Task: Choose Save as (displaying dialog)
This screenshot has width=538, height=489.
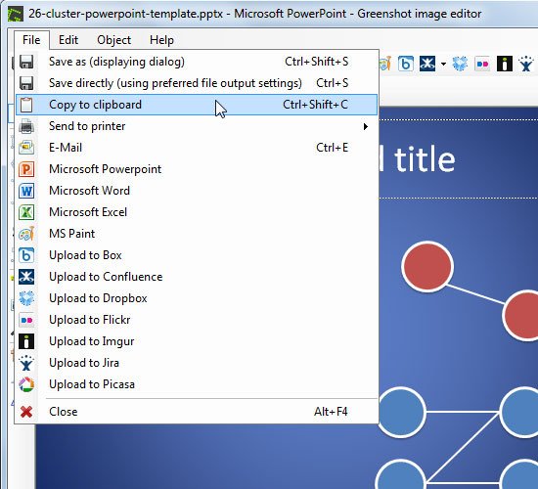Action: click(197, 62)
